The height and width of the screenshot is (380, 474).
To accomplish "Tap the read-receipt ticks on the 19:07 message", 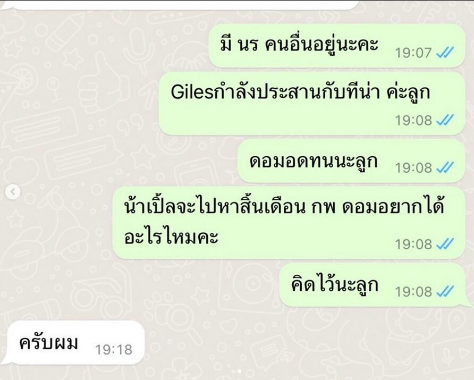I will (445, 53).
